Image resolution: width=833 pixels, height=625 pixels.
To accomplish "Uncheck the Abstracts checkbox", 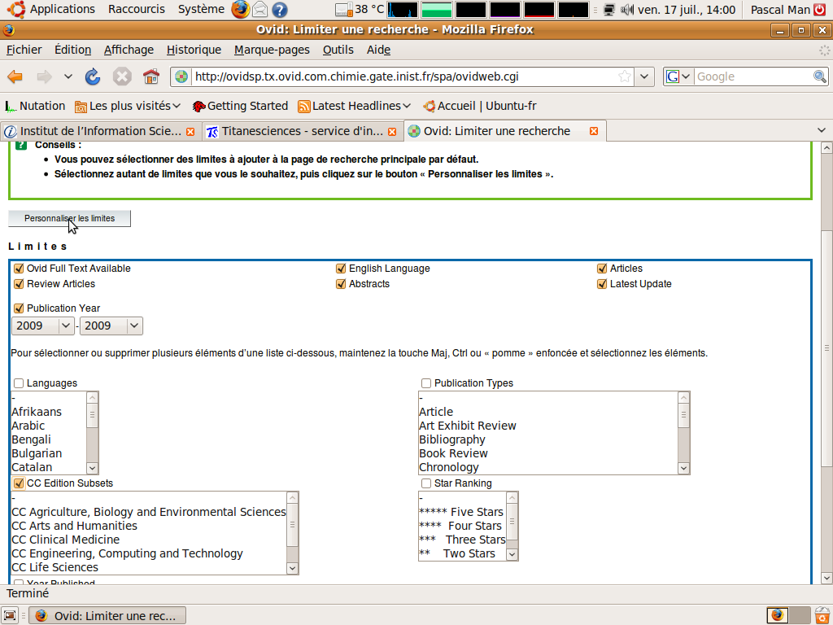I will coord(341,284).
